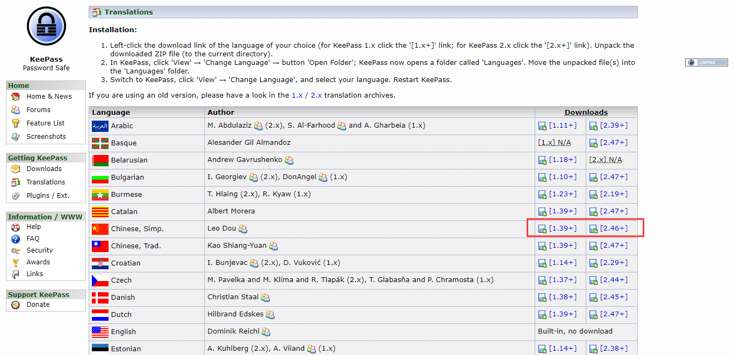
Task: Open the Donate link
Action: pyautogui.click(x=38, y=305)
